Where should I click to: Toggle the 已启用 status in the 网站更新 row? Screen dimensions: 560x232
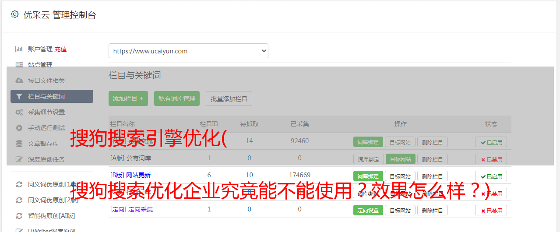pos(491,176)
